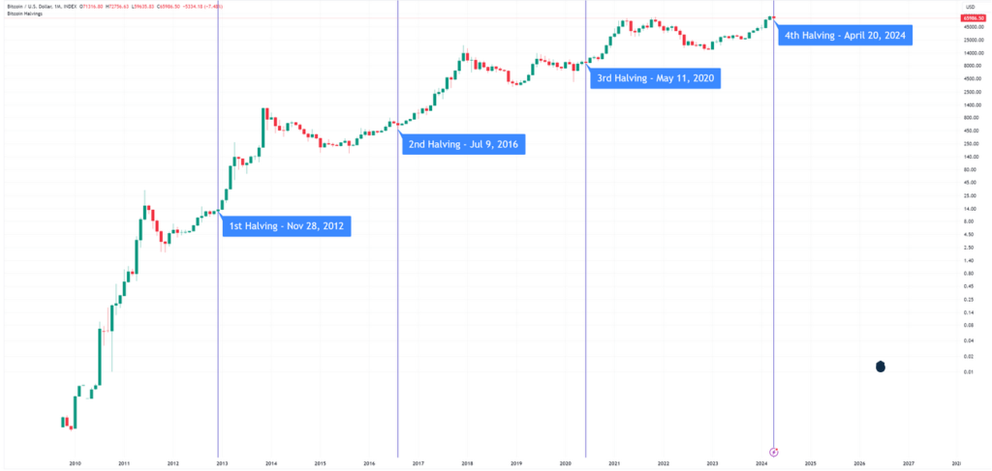Image resolution: width=992 pixels, height=471 pixels.
Task: Click the 2018 label on the time axis
Action: coord(467,464)
